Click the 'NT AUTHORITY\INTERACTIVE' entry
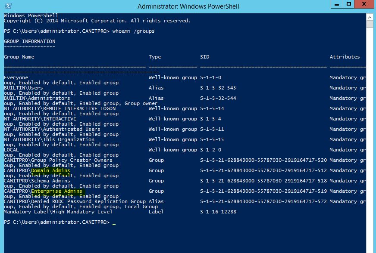The height and width of the screenshot is (253, 376). click(x=40, y=119)
